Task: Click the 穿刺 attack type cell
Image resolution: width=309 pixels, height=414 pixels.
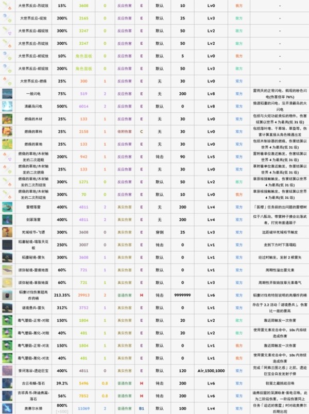Action: (x=160, y=232)
